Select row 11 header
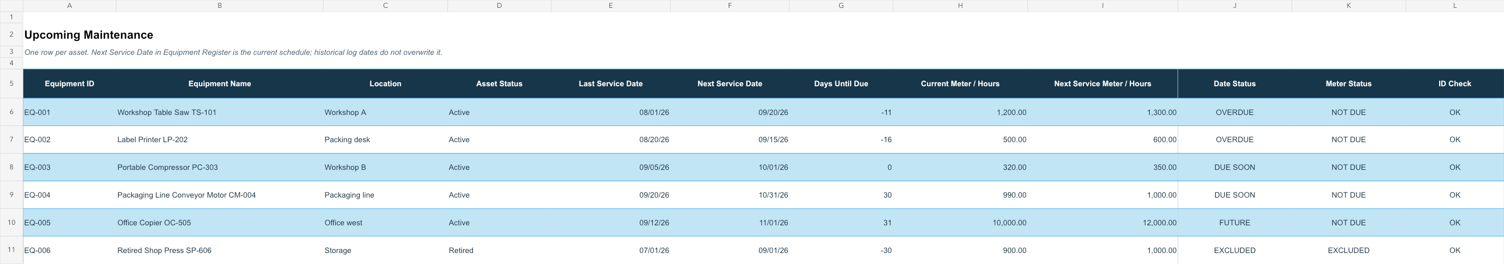Screen dimensions: 1504x264 pyautogui.click(x=11, y=250)
